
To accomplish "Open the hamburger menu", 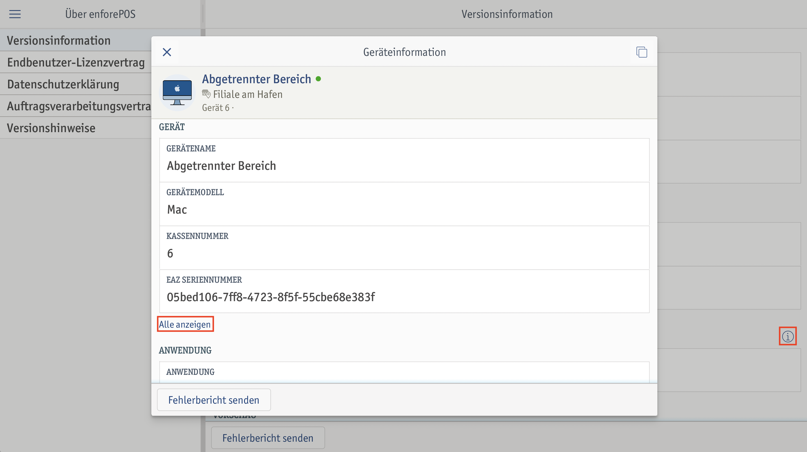I will pyautogui.click(x=15, y=14).
